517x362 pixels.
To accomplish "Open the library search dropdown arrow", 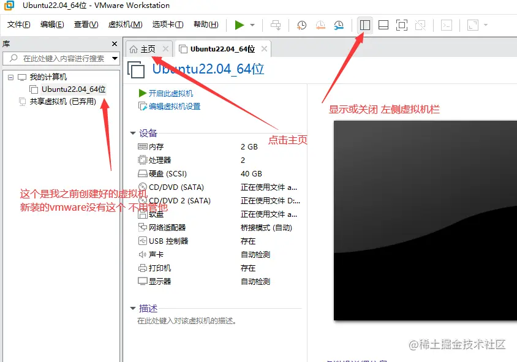I will (115, 59).
